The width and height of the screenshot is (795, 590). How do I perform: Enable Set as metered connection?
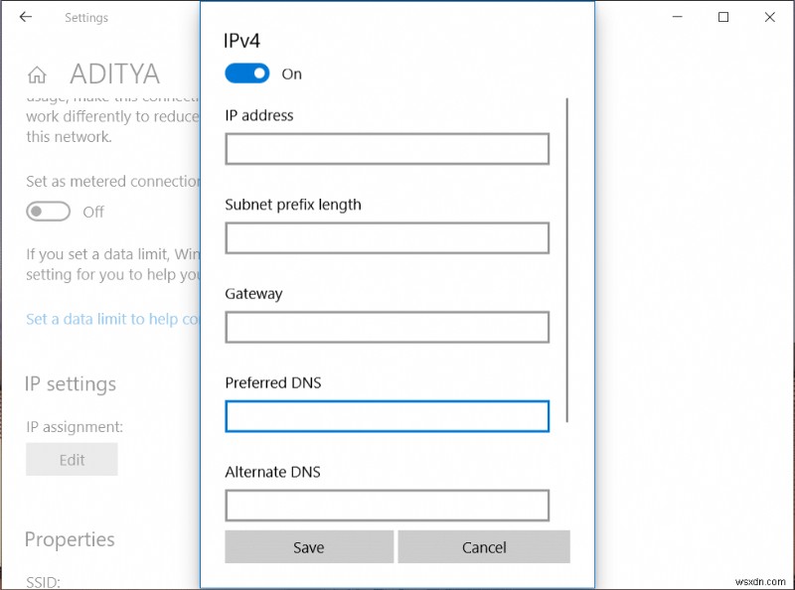pyautogui.click(x=48, y=212)
